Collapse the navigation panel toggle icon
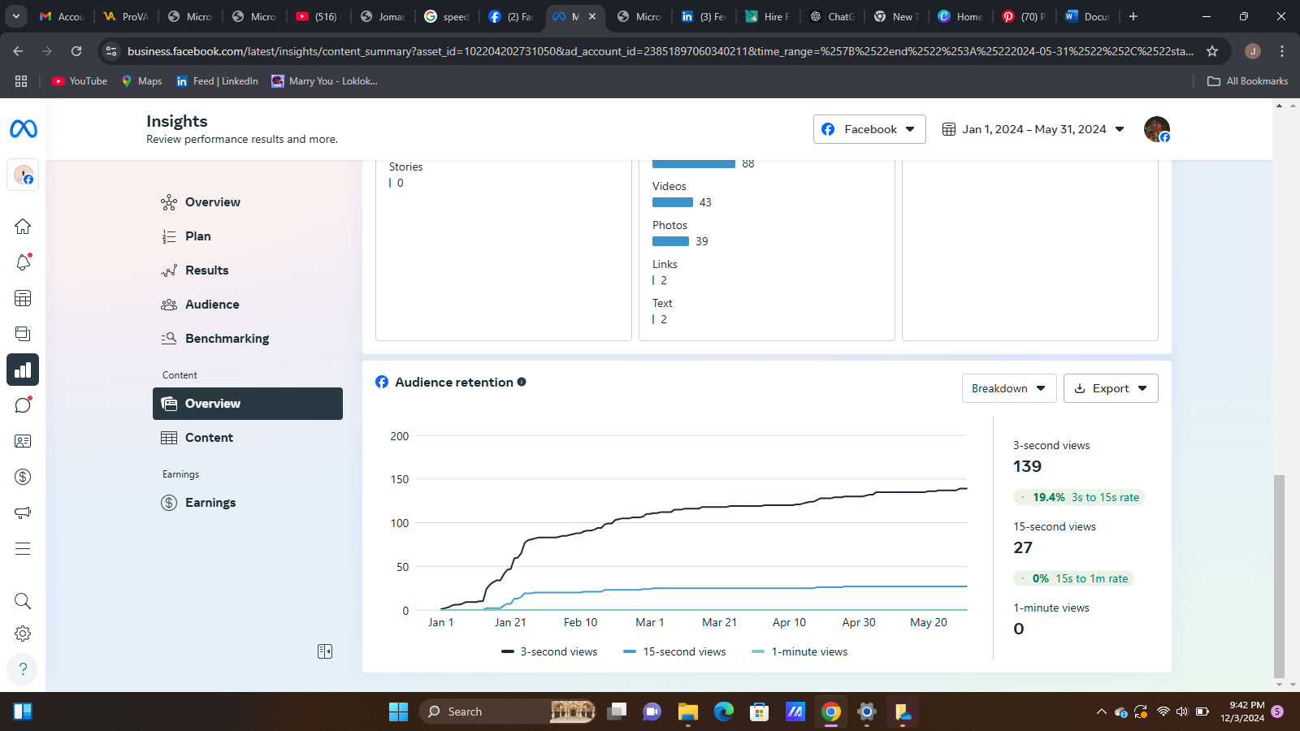1300x731 pixels. point(325,651)
